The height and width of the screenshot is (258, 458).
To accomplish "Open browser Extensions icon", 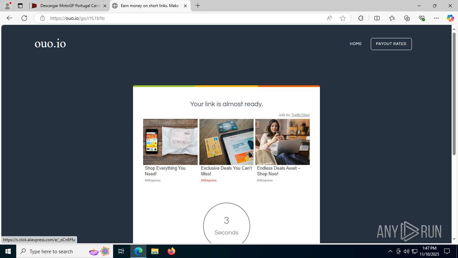I will 361,18.
